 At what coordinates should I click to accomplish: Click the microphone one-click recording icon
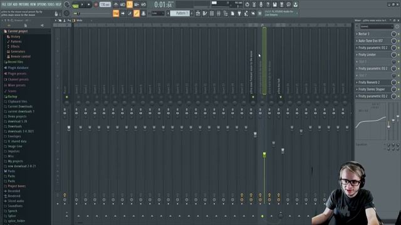click(261, 4)
